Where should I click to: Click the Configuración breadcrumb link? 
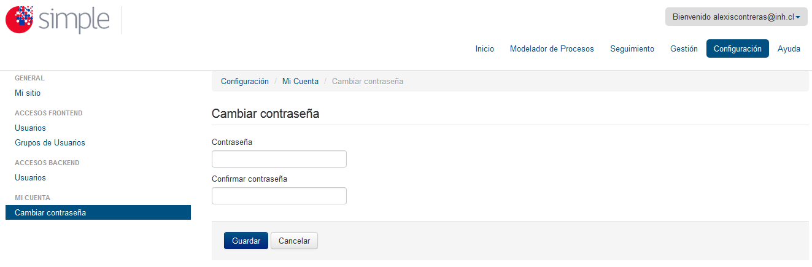tap(245, 82)
